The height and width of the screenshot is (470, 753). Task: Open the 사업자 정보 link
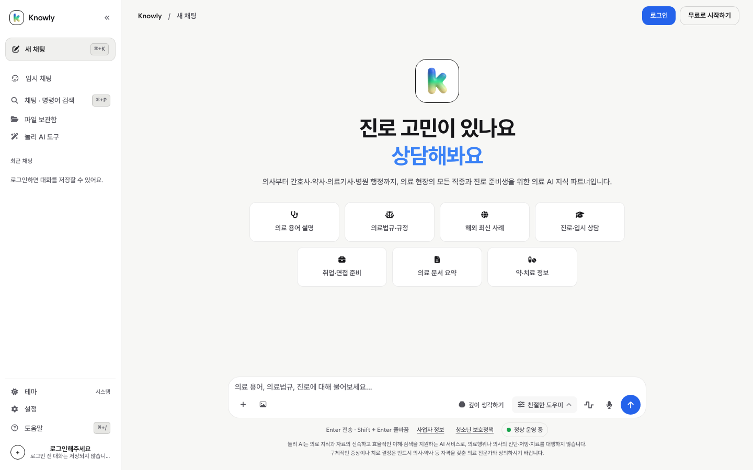430,430
